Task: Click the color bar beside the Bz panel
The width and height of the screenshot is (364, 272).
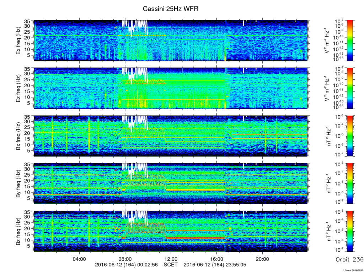Action: click(x=350, y=231)
